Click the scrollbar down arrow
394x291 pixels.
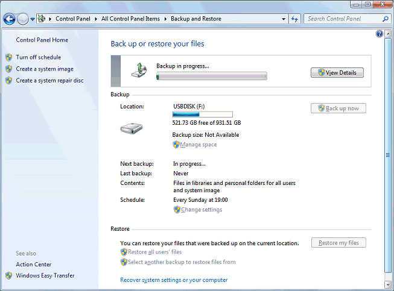[x=388, y=285]
